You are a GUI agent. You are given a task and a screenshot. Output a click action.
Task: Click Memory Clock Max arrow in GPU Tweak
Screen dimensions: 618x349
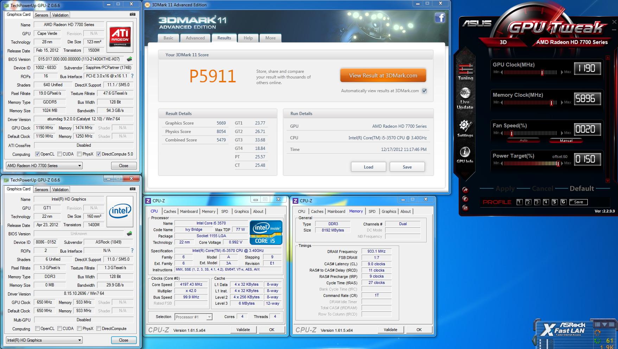pyautogui.click(x=562, y=102)
